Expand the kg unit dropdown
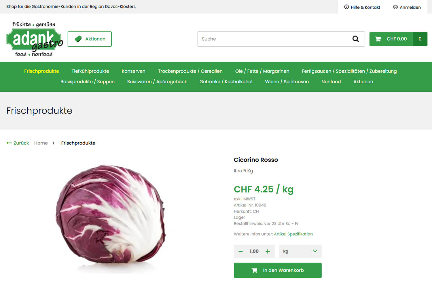The width and height of the screenshot is (432, 283). coord(300,251)
